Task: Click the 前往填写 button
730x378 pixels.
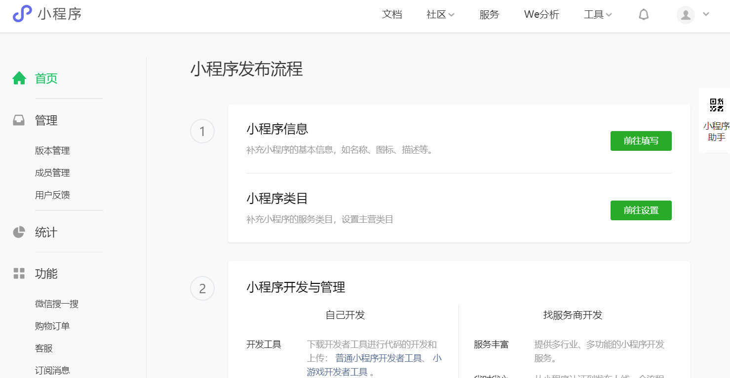Action: [641, 141]
